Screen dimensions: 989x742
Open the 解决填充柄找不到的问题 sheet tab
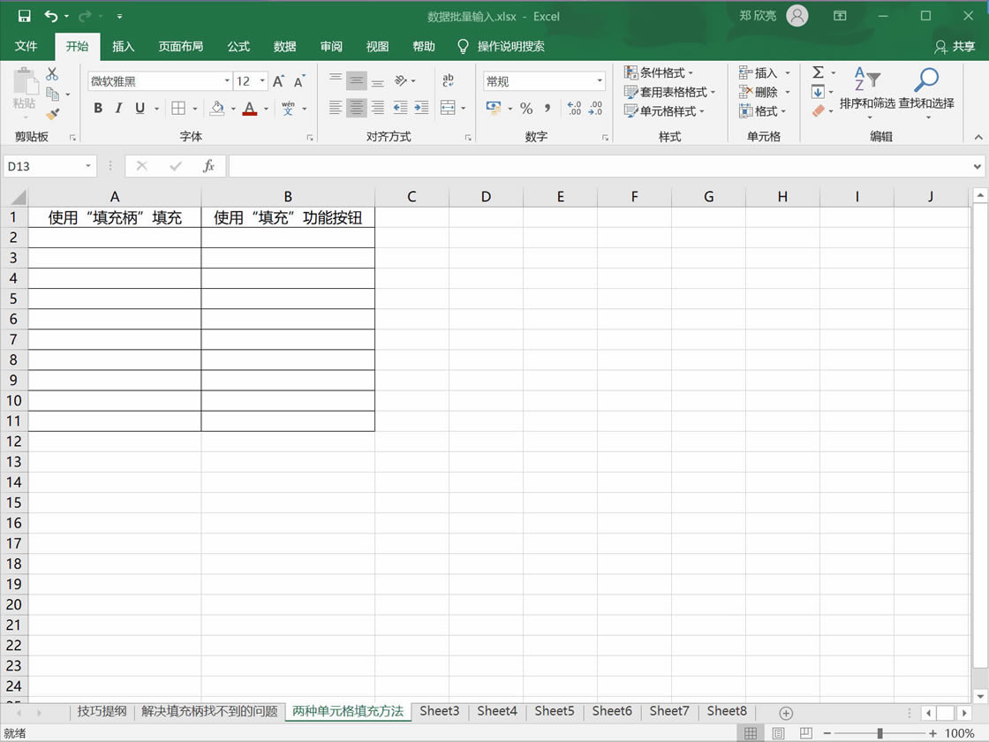point(209,711)
